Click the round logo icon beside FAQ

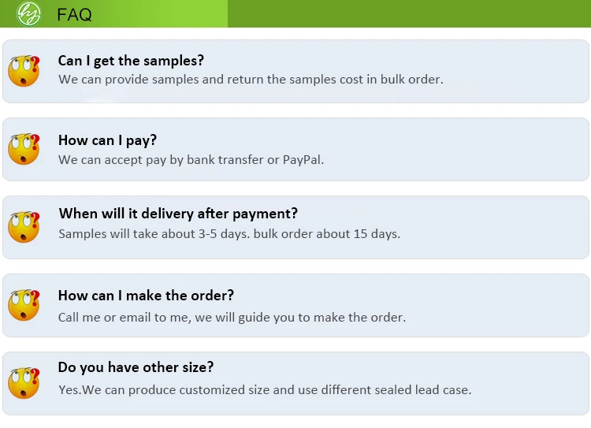(28, 13)
